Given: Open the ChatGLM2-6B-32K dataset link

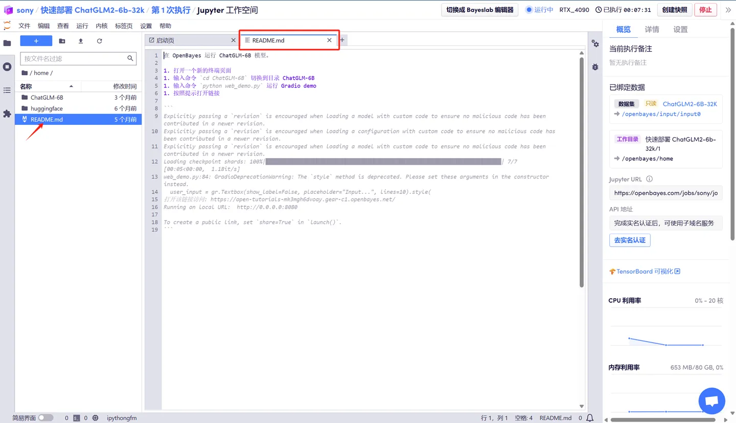Looking at the screenshot, I should click(690, 104).
